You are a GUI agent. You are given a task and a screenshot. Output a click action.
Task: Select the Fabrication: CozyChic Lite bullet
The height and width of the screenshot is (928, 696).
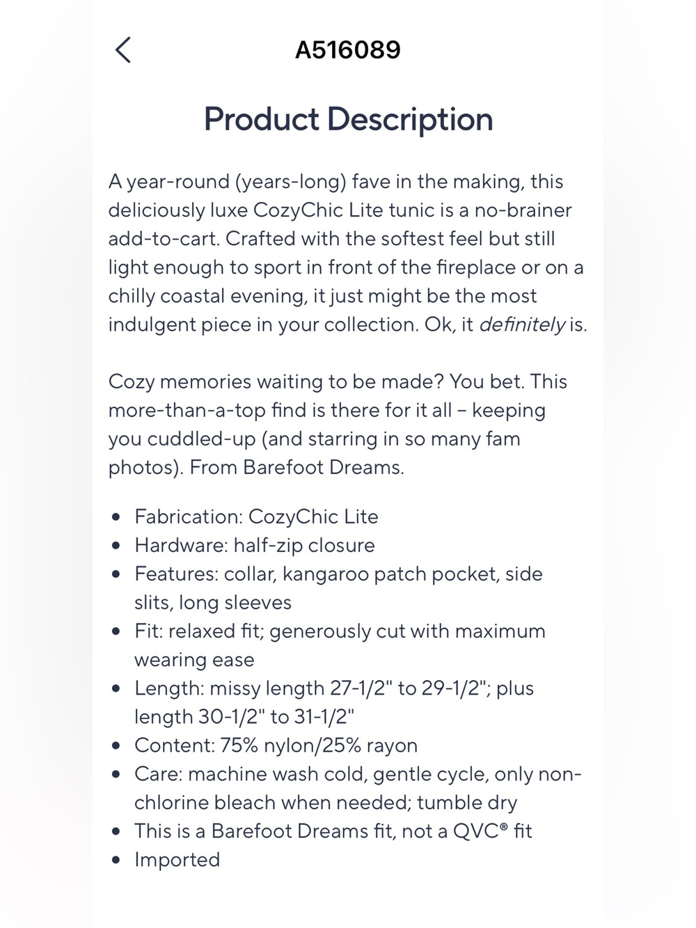click(x=256, y=517)
